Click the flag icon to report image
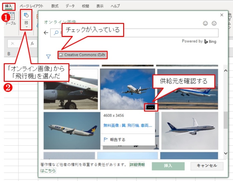233x181 pixels. click(106, 140)
